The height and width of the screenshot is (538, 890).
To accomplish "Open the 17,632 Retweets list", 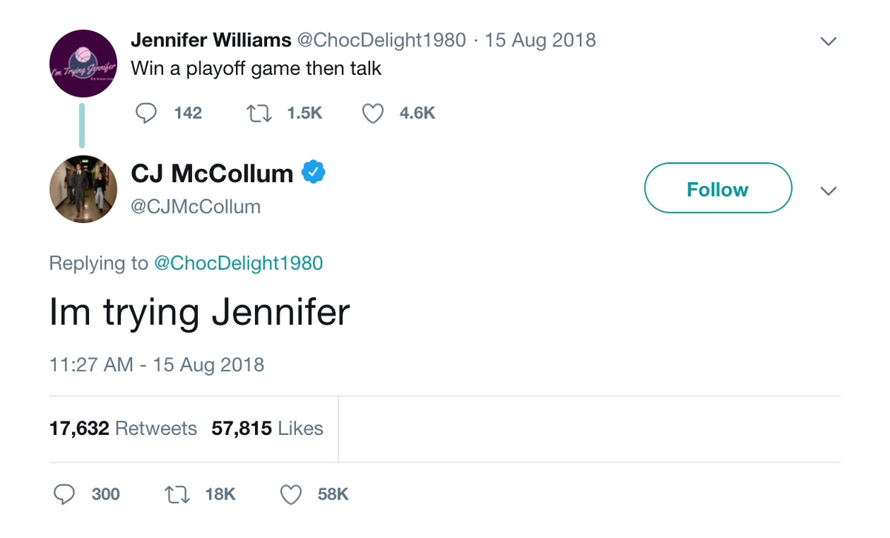I will (x=122, y=428).
